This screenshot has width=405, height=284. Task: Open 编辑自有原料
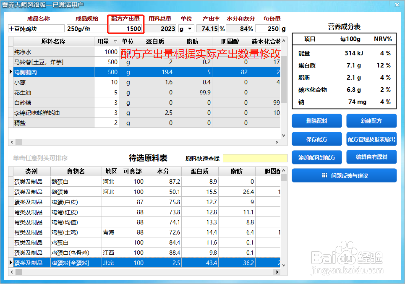[x=371, y=157]
